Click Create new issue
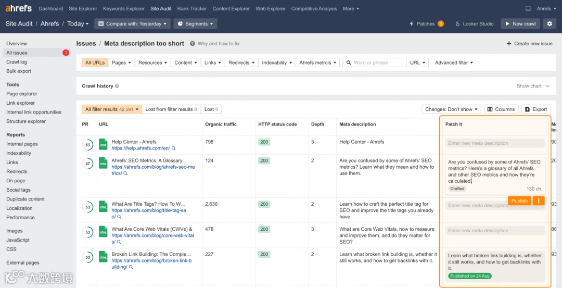Viewport: 562px width, 288px height. tap(529, 43)
